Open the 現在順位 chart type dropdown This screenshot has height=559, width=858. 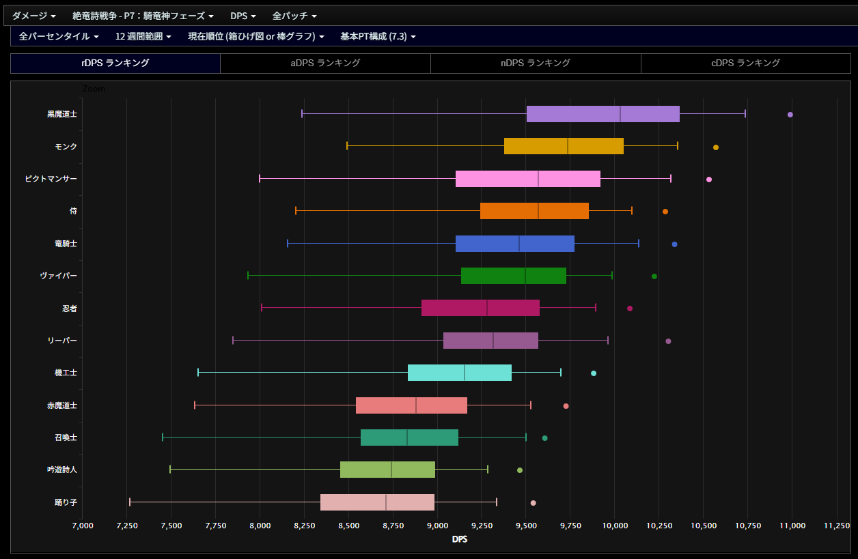(255, 36)
